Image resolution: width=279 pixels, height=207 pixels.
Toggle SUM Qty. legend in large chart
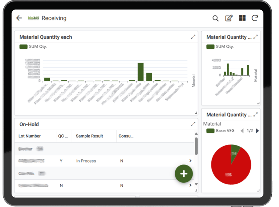33,47
